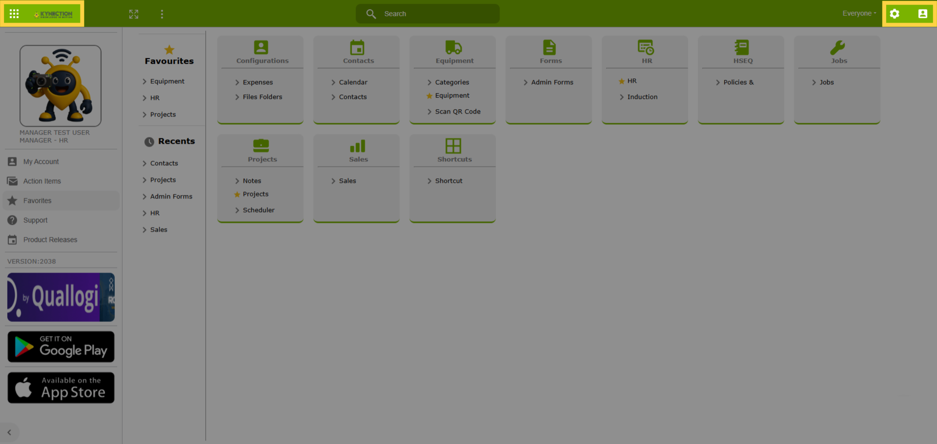
Task: Click the Shortcuts grid icon
Action: pos(453,146)
